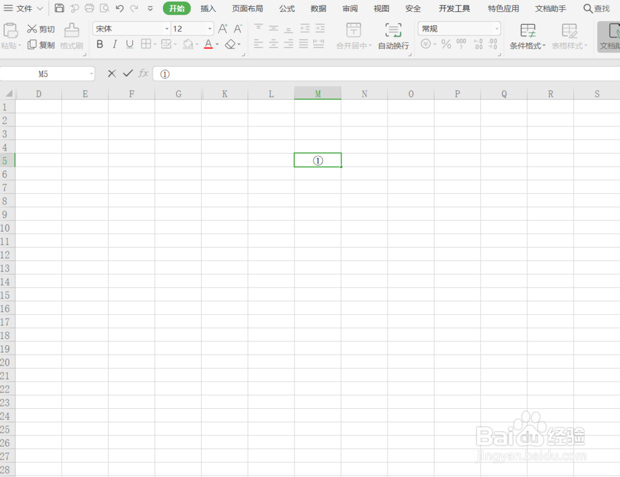This screenshot has width=620, height=477.
Task: Click the fill color bucket icon
Action: pyautogui.click(x=188, y=44)
